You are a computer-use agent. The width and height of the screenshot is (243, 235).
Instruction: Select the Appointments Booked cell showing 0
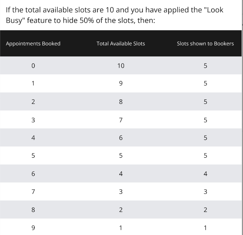pyautogui.click(x=33, y=66)
